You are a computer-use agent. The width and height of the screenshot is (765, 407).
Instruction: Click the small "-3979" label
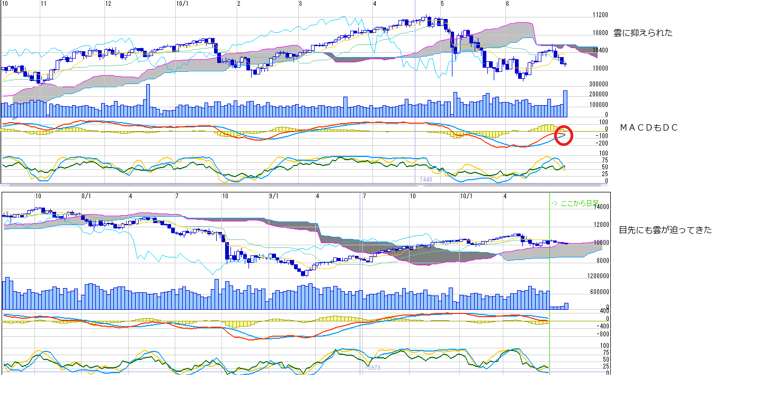pyautogui.click(x=373, y=368)
